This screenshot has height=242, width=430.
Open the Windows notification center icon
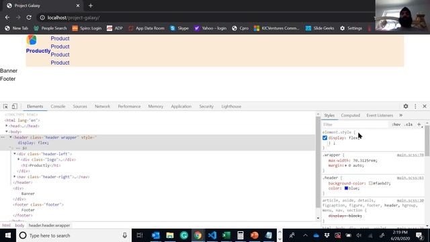coord(419,235)
